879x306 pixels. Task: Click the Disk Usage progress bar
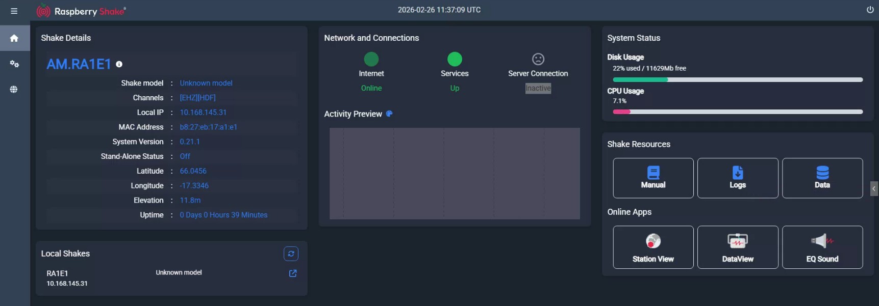coord(737,80)
